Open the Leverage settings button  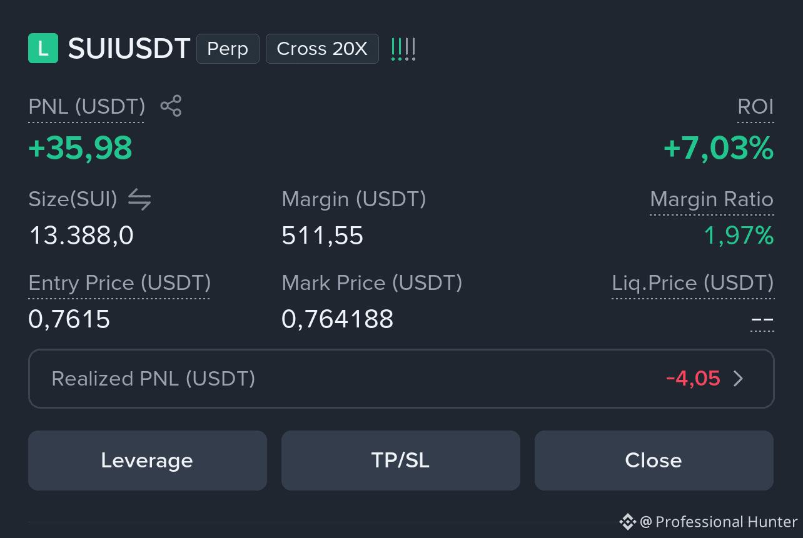coord(148,461)
